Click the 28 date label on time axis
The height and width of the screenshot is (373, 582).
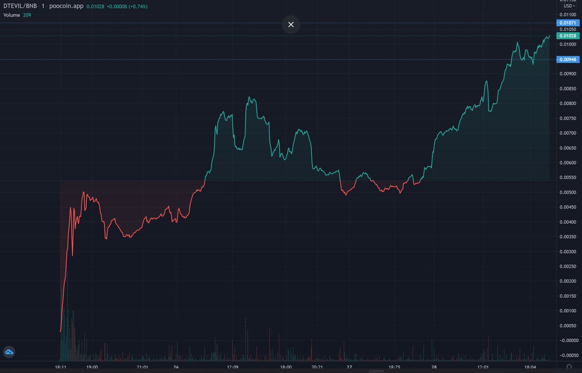[x=434, y=367]
